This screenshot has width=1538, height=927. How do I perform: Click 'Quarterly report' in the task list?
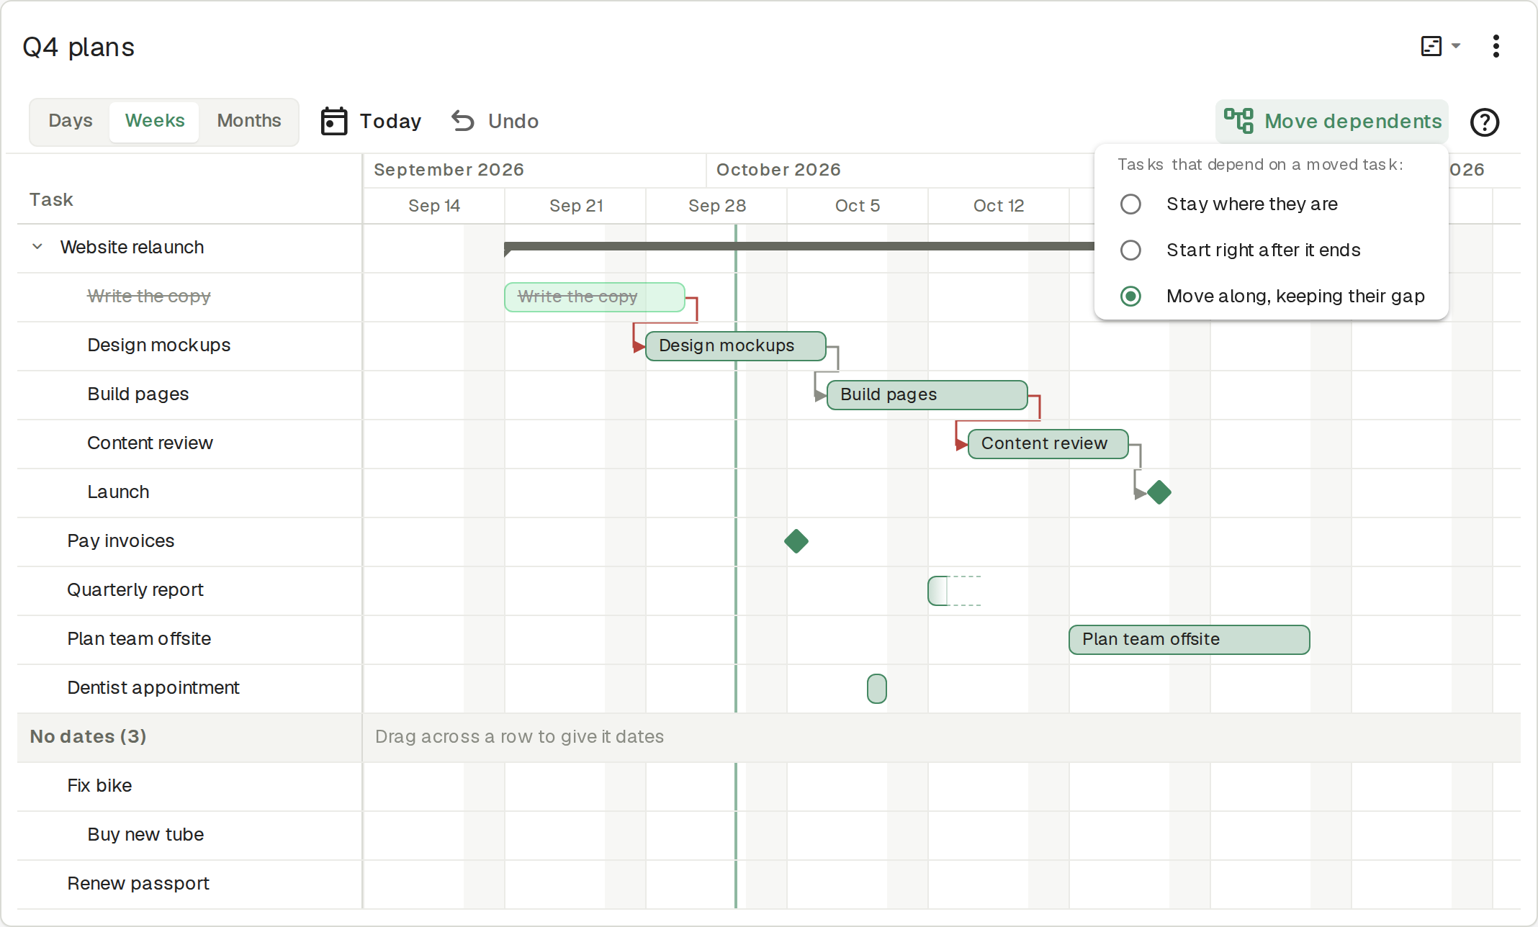pos(135,590)
